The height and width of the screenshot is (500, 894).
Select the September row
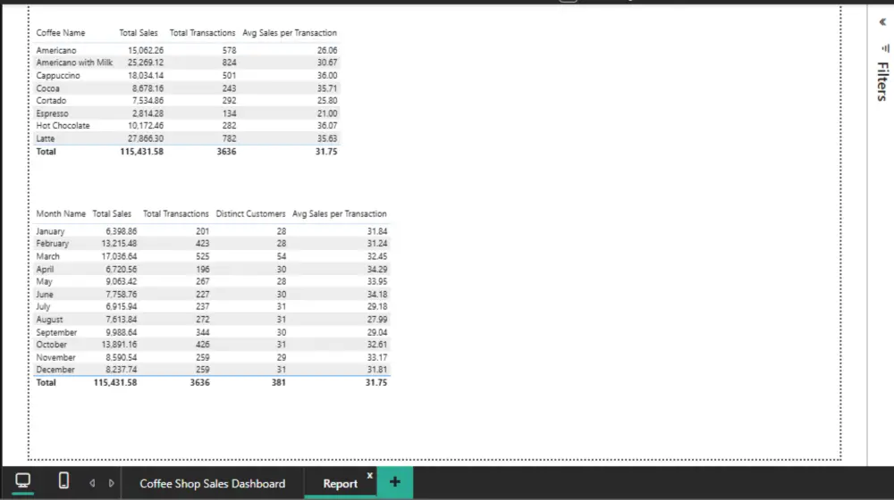click(x=212, y=332)
